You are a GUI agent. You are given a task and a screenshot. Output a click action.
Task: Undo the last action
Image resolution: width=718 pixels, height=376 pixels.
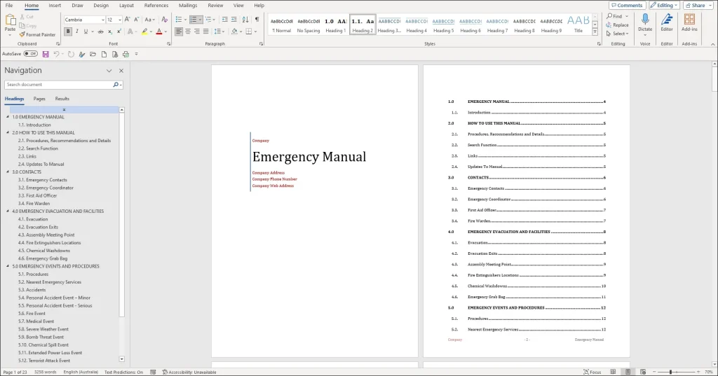(x=56, y=54)
